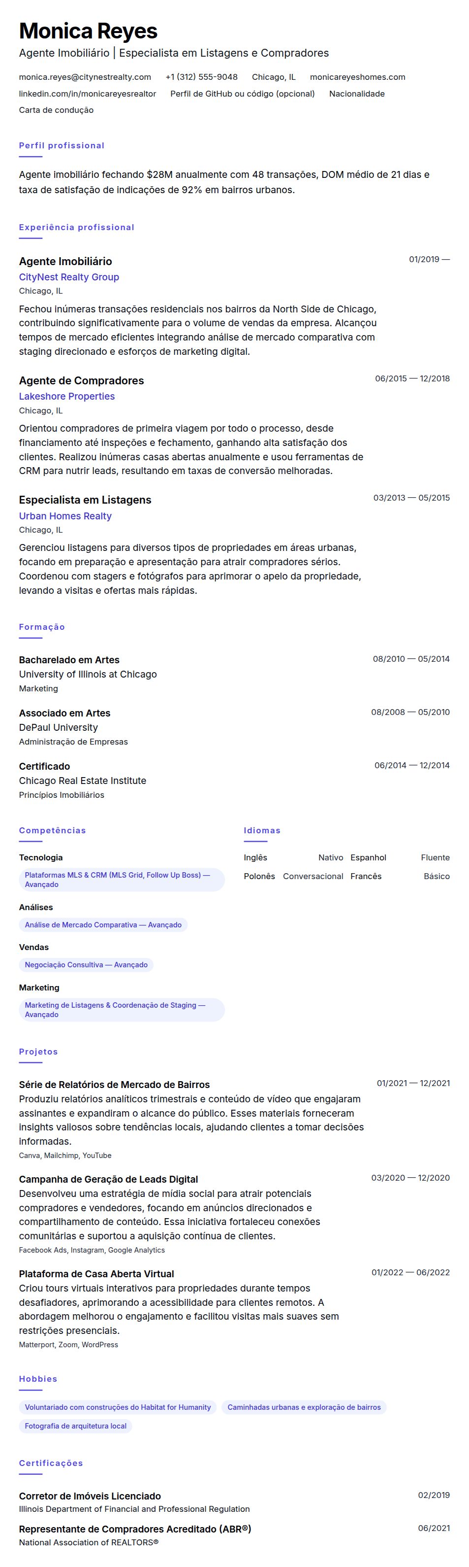This screenshot has width=469, height=1567.
Task: Click National Association of REALTORS®
Action: [89, 1542]
